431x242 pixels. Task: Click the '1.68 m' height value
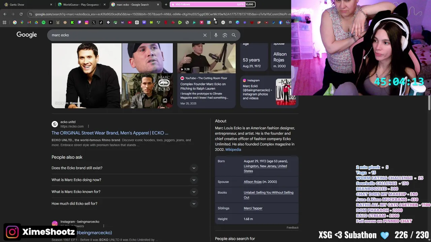point(248,219)
